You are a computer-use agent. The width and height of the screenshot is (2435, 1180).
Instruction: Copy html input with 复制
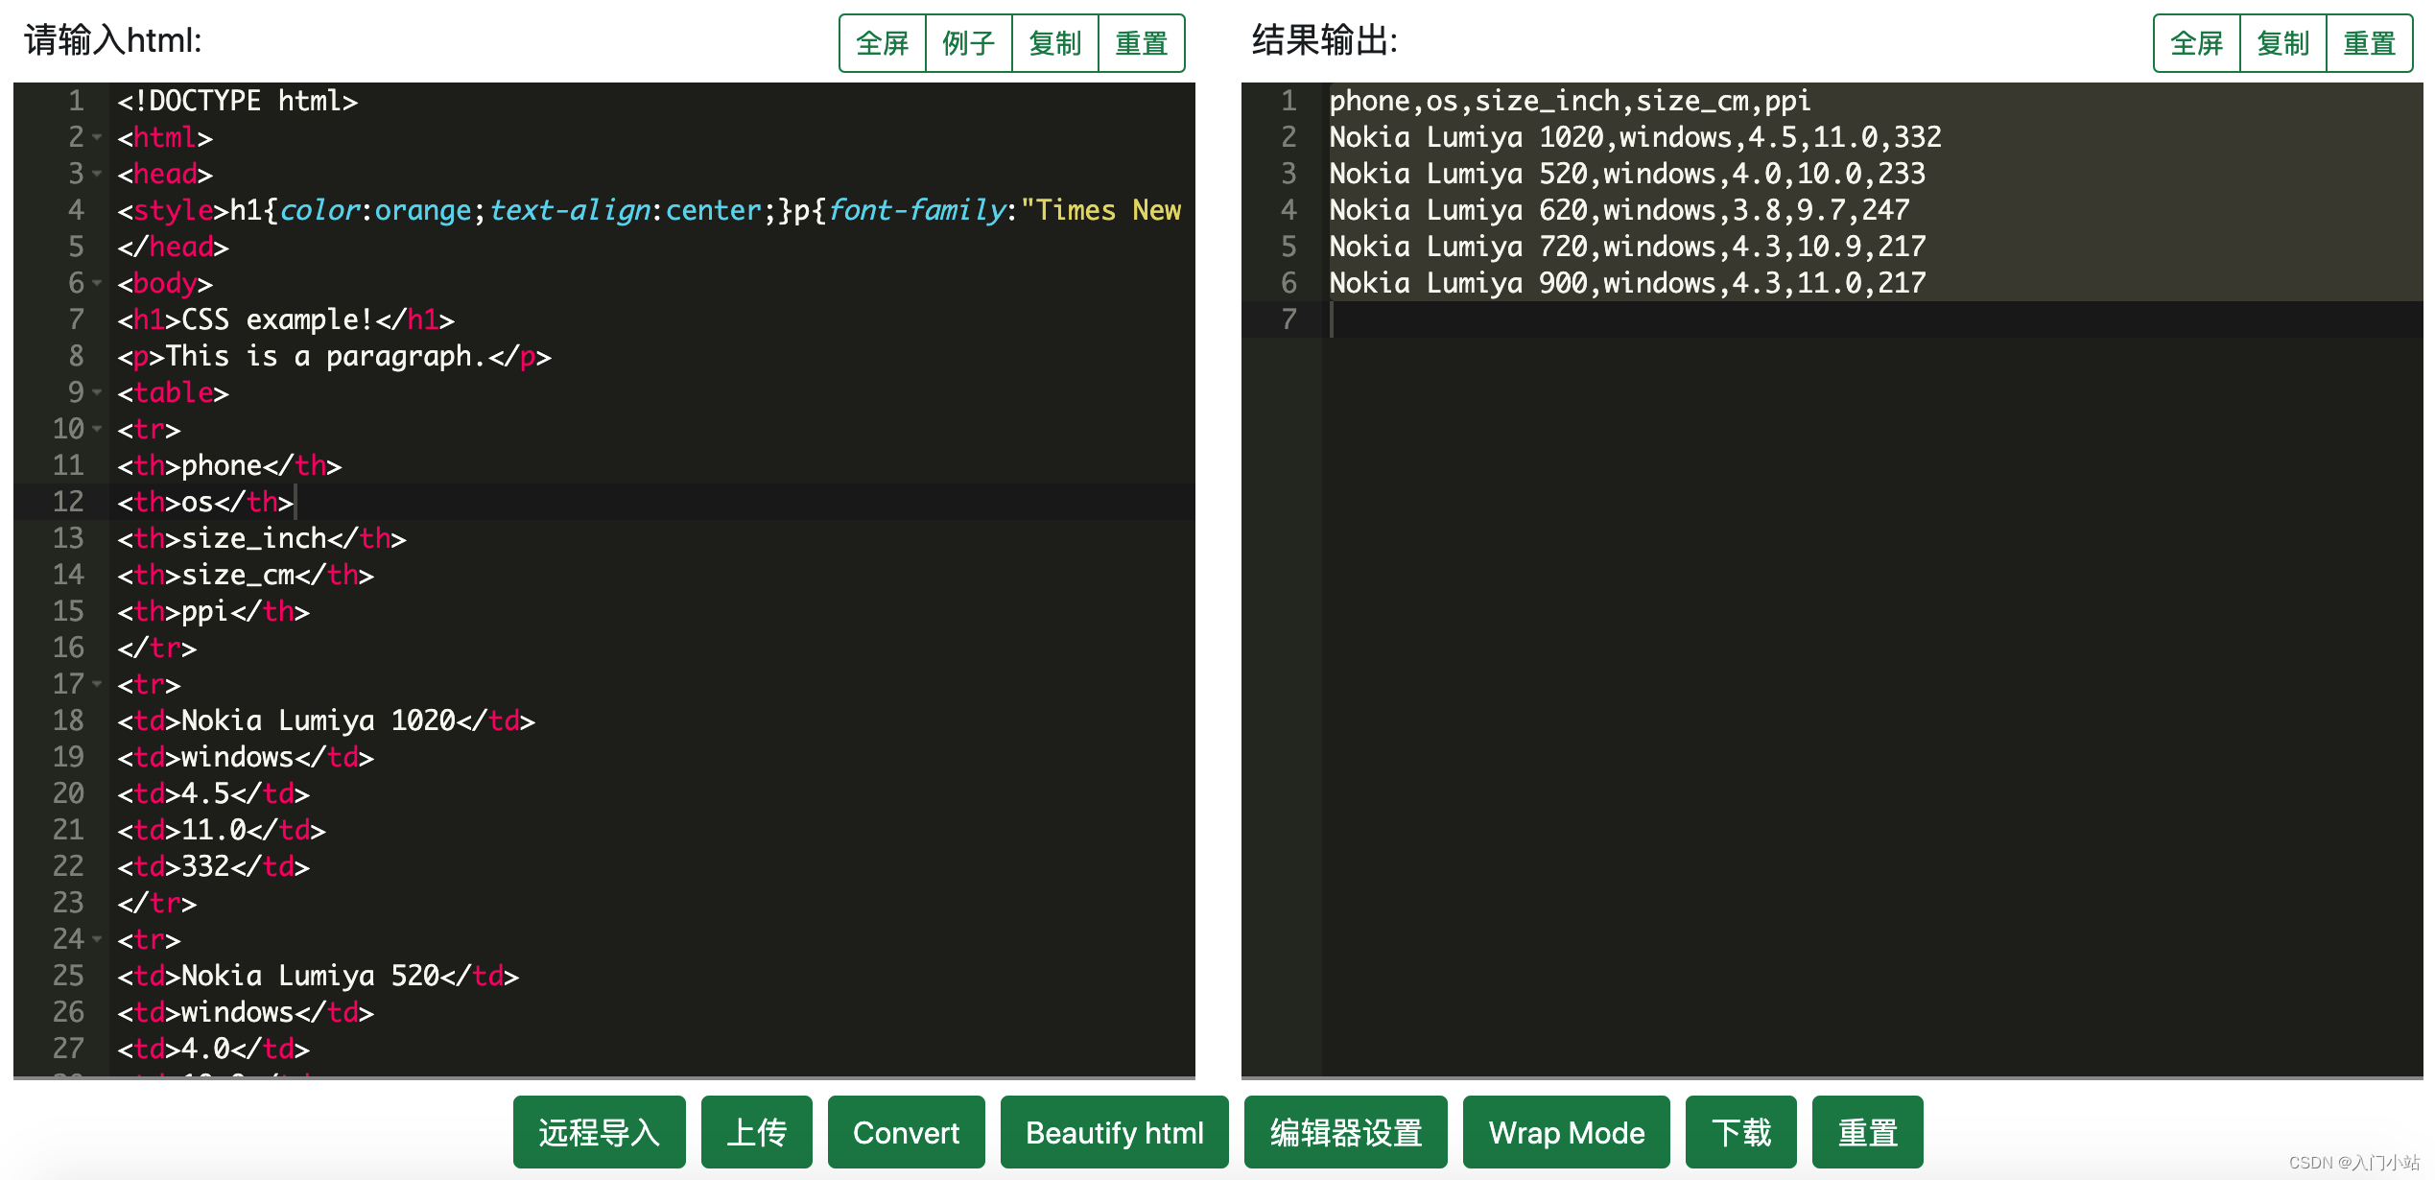(1054, 43)
